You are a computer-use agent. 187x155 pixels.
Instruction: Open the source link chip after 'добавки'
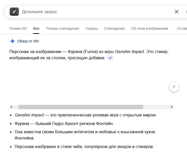pos(110,58)
